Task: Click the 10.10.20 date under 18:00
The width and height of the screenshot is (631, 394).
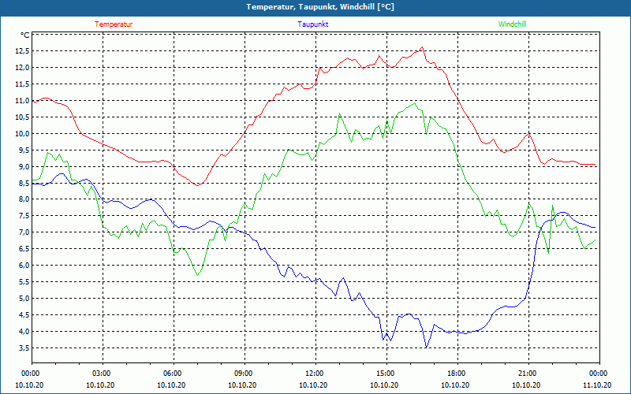Action: [456, 385]
